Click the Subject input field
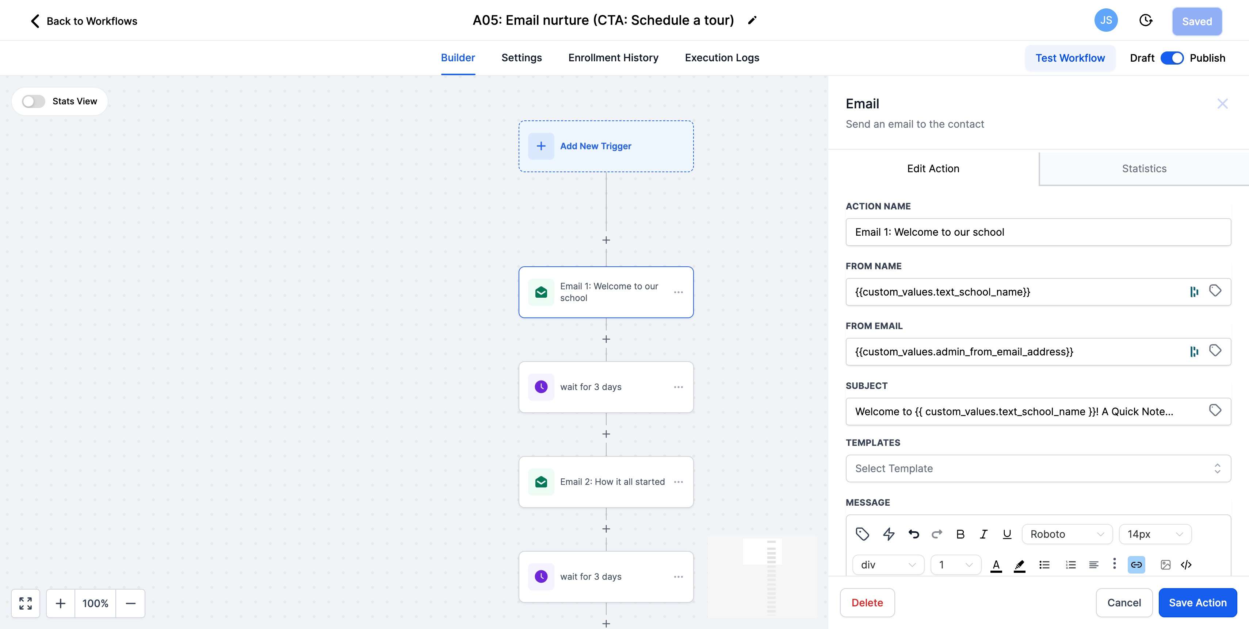 [1038, 412]
